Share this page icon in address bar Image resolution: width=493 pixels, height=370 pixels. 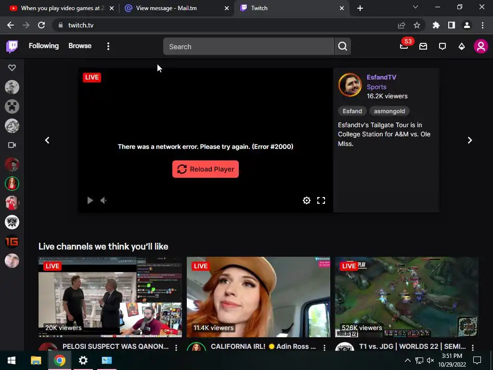(x=402, y=25)
